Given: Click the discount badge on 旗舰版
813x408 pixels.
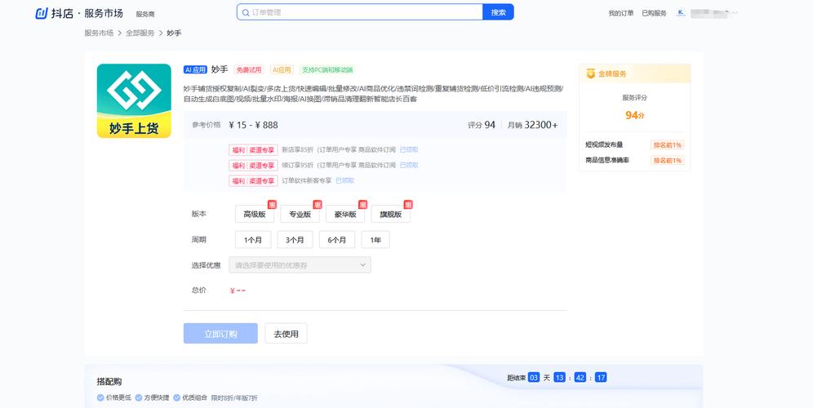Looking at the screenshot, I should 408,205.
